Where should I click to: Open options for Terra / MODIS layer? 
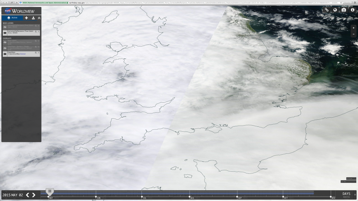point(36,32)
